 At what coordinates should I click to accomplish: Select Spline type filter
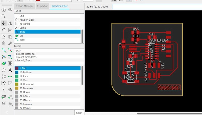tap(47, 28)
